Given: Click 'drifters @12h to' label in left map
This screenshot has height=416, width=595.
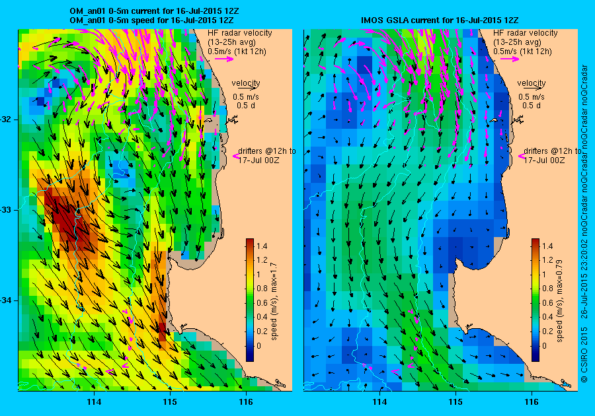Looking at the screenshot, I should (x=267, y=151).
